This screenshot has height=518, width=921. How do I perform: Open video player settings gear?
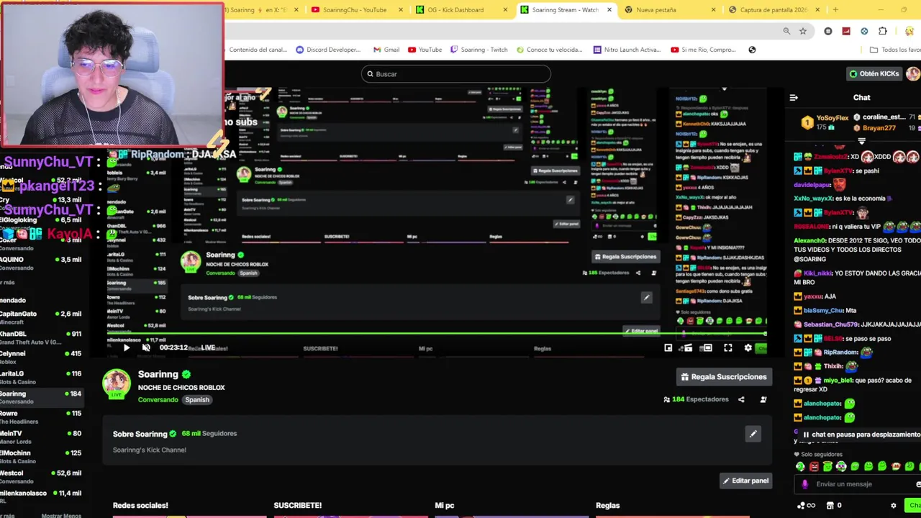click(x=748, y=348)
